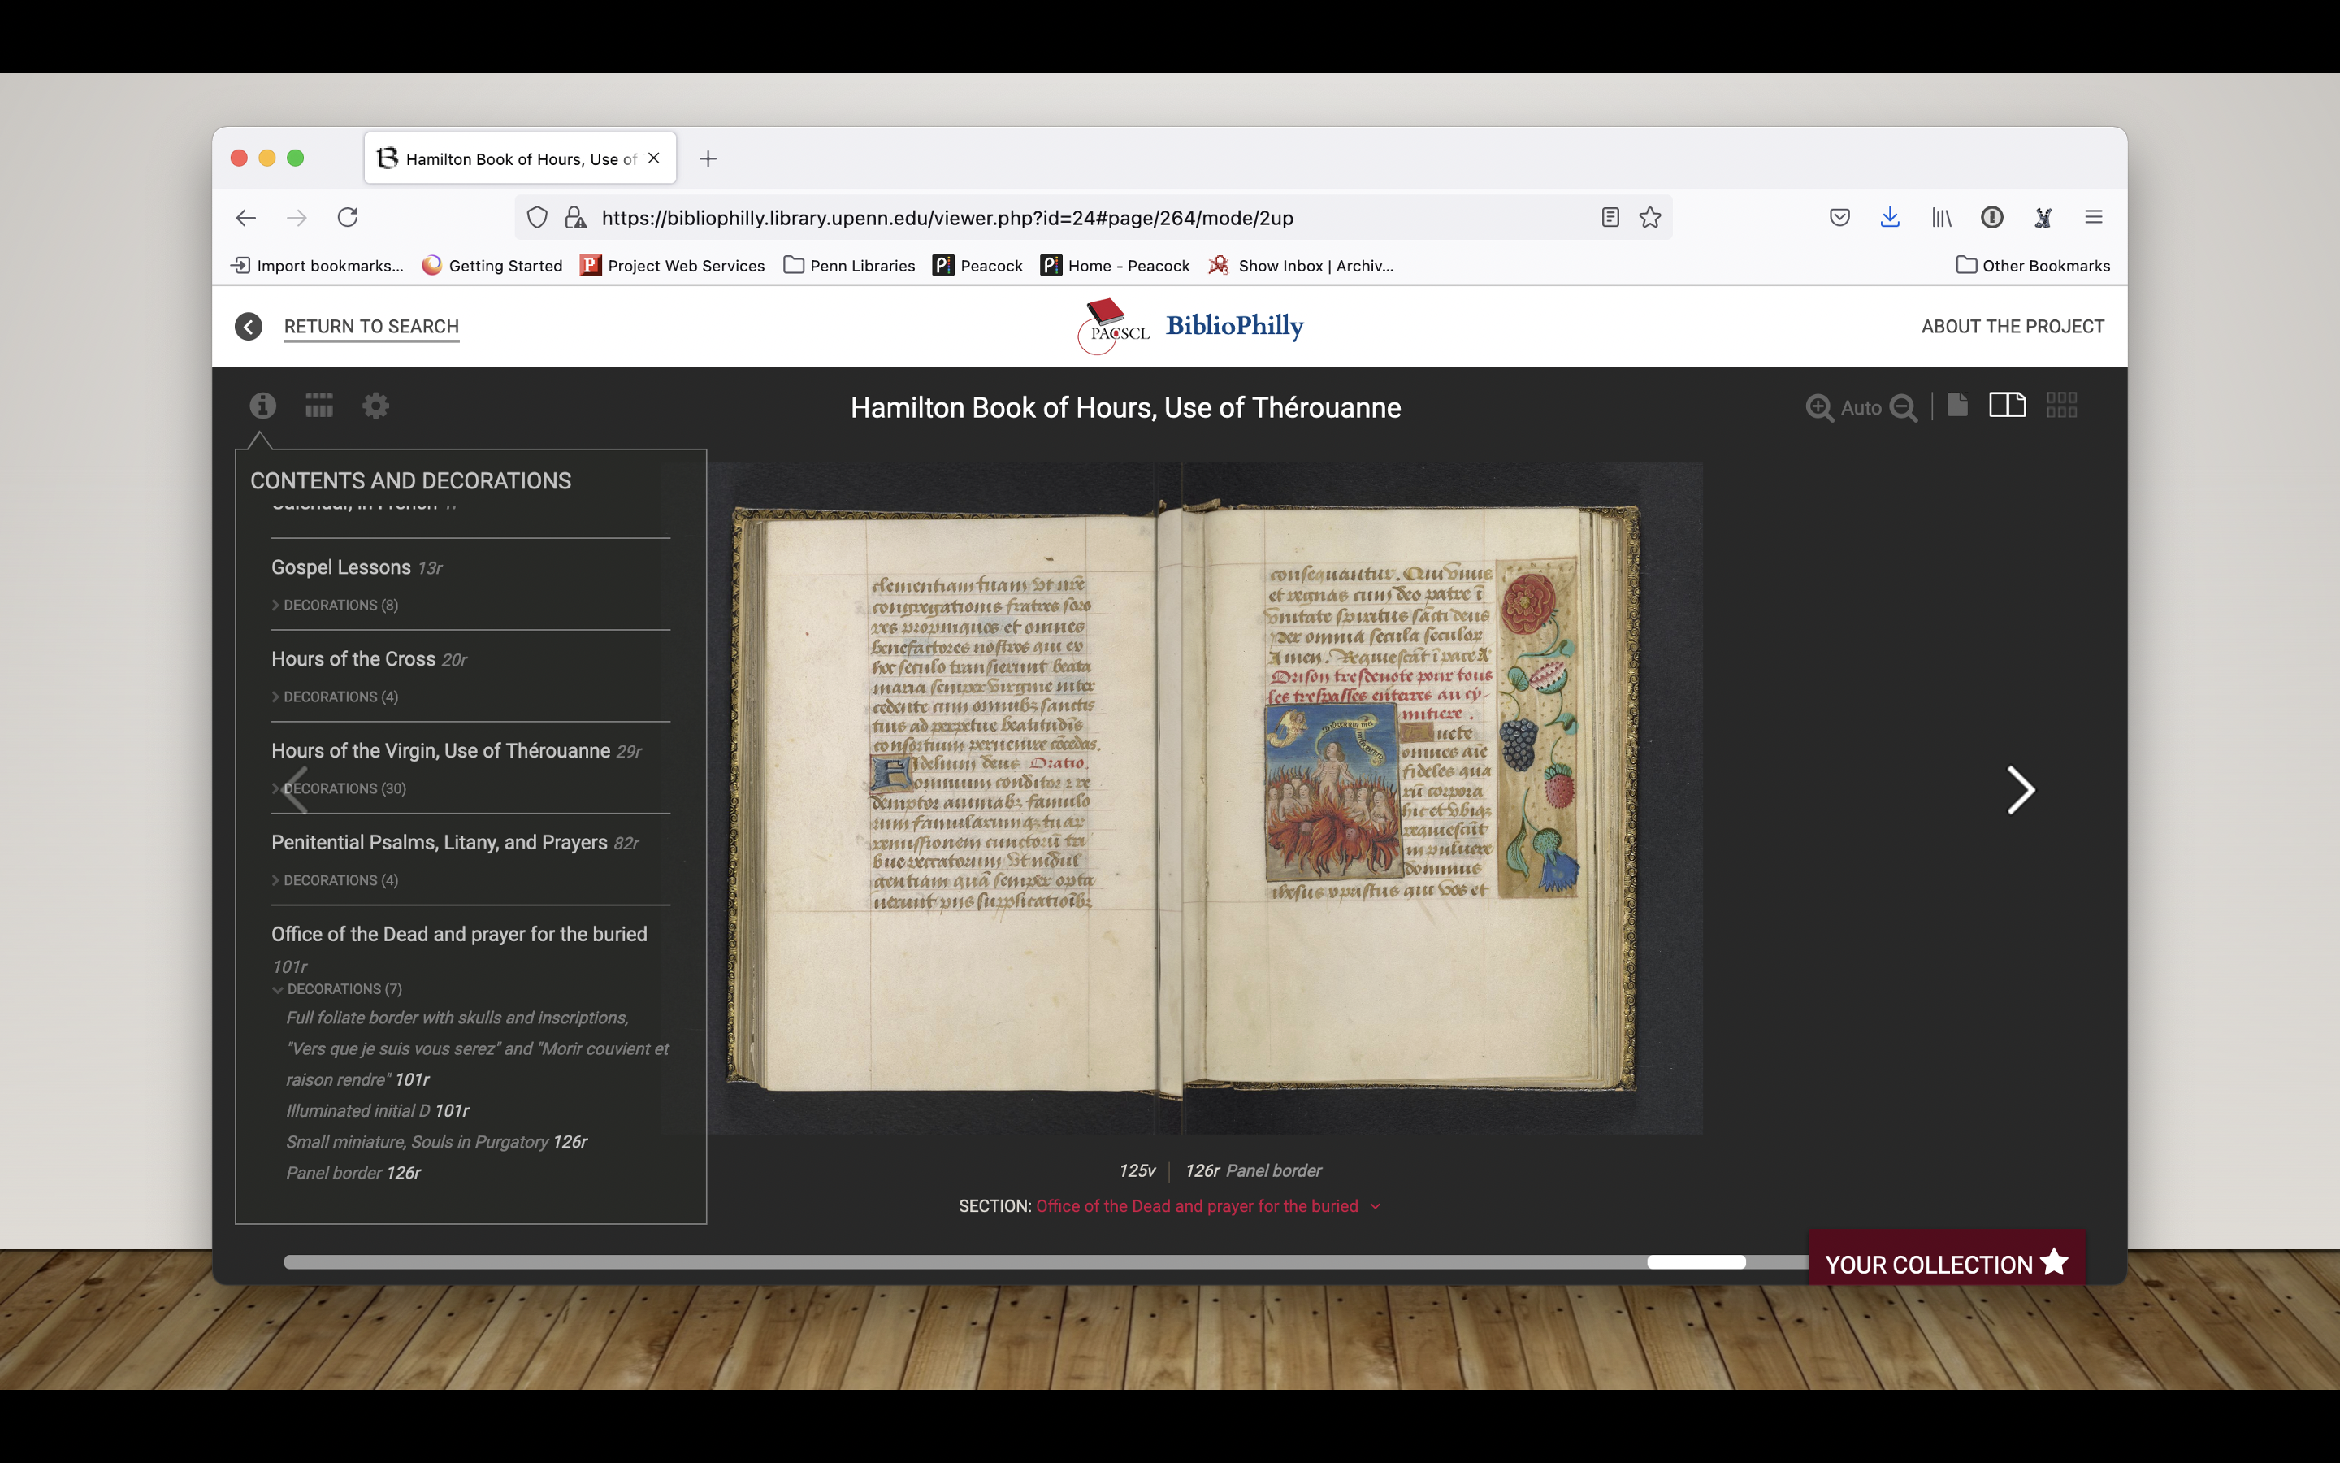Go to next page spread arrow
Screen dimensions: 2340x1463
point(2021,791)
